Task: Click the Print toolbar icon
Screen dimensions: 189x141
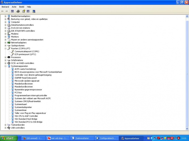Action: [x=18, y=11]
